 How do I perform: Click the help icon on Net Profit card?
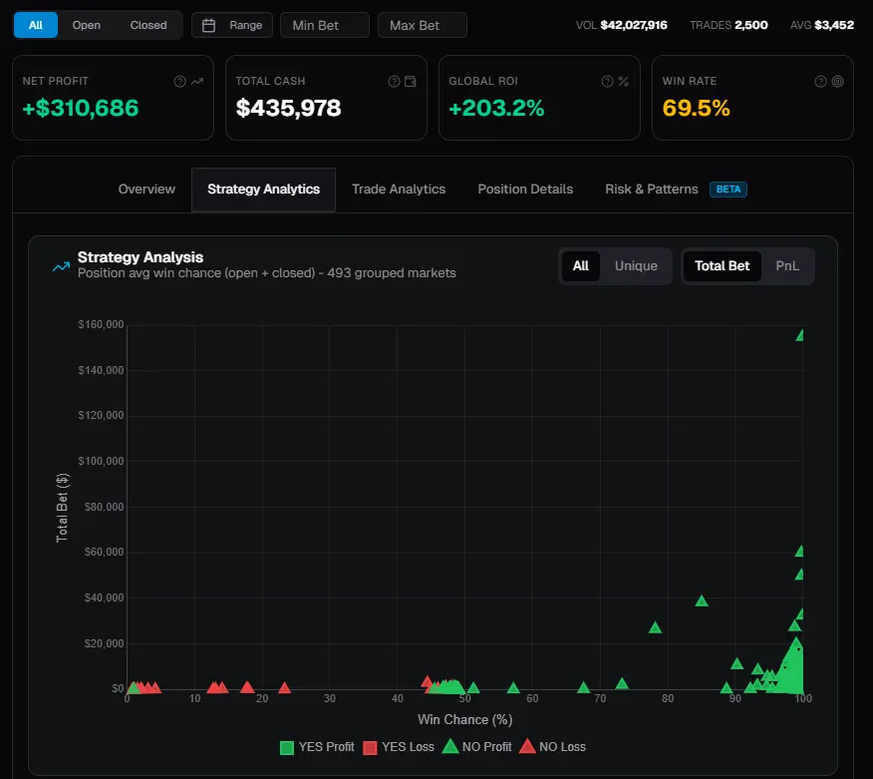(x=179, y=82)
